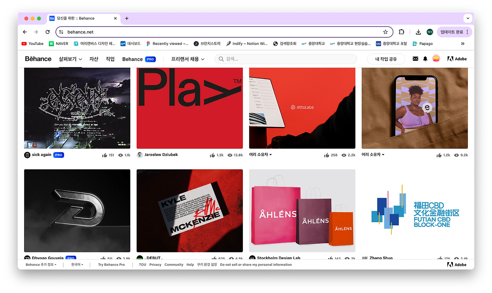Open browser downloads from the toolbar icon
The width and height of the screenshot is (492, 293).
[x=418, y=32]
